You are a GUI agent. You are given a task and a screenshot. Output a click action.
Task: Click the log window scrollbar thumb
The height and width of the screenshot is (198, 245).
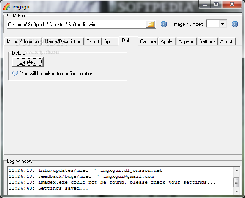236,182
